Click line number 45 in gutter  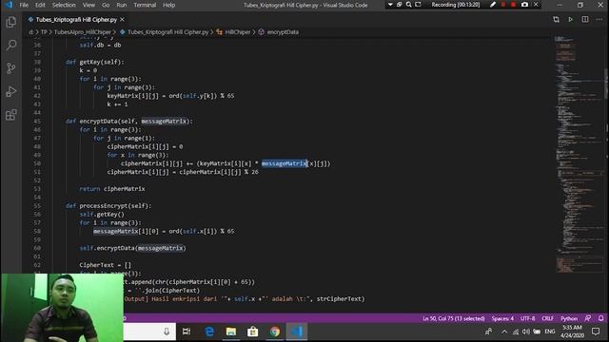click(37, 122)
